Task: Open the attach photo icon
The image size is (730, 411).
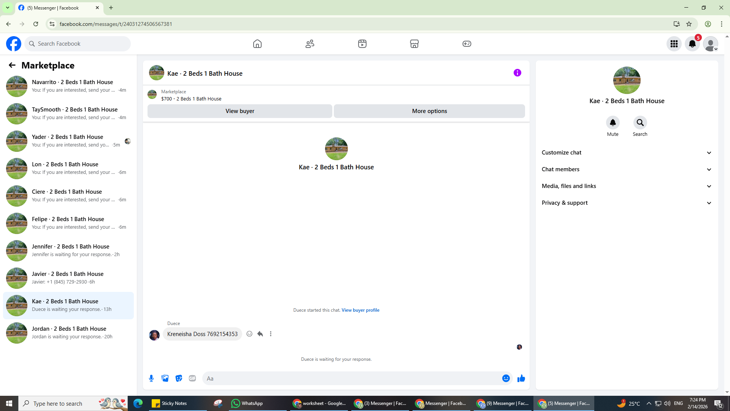Action: coord(165,378)
